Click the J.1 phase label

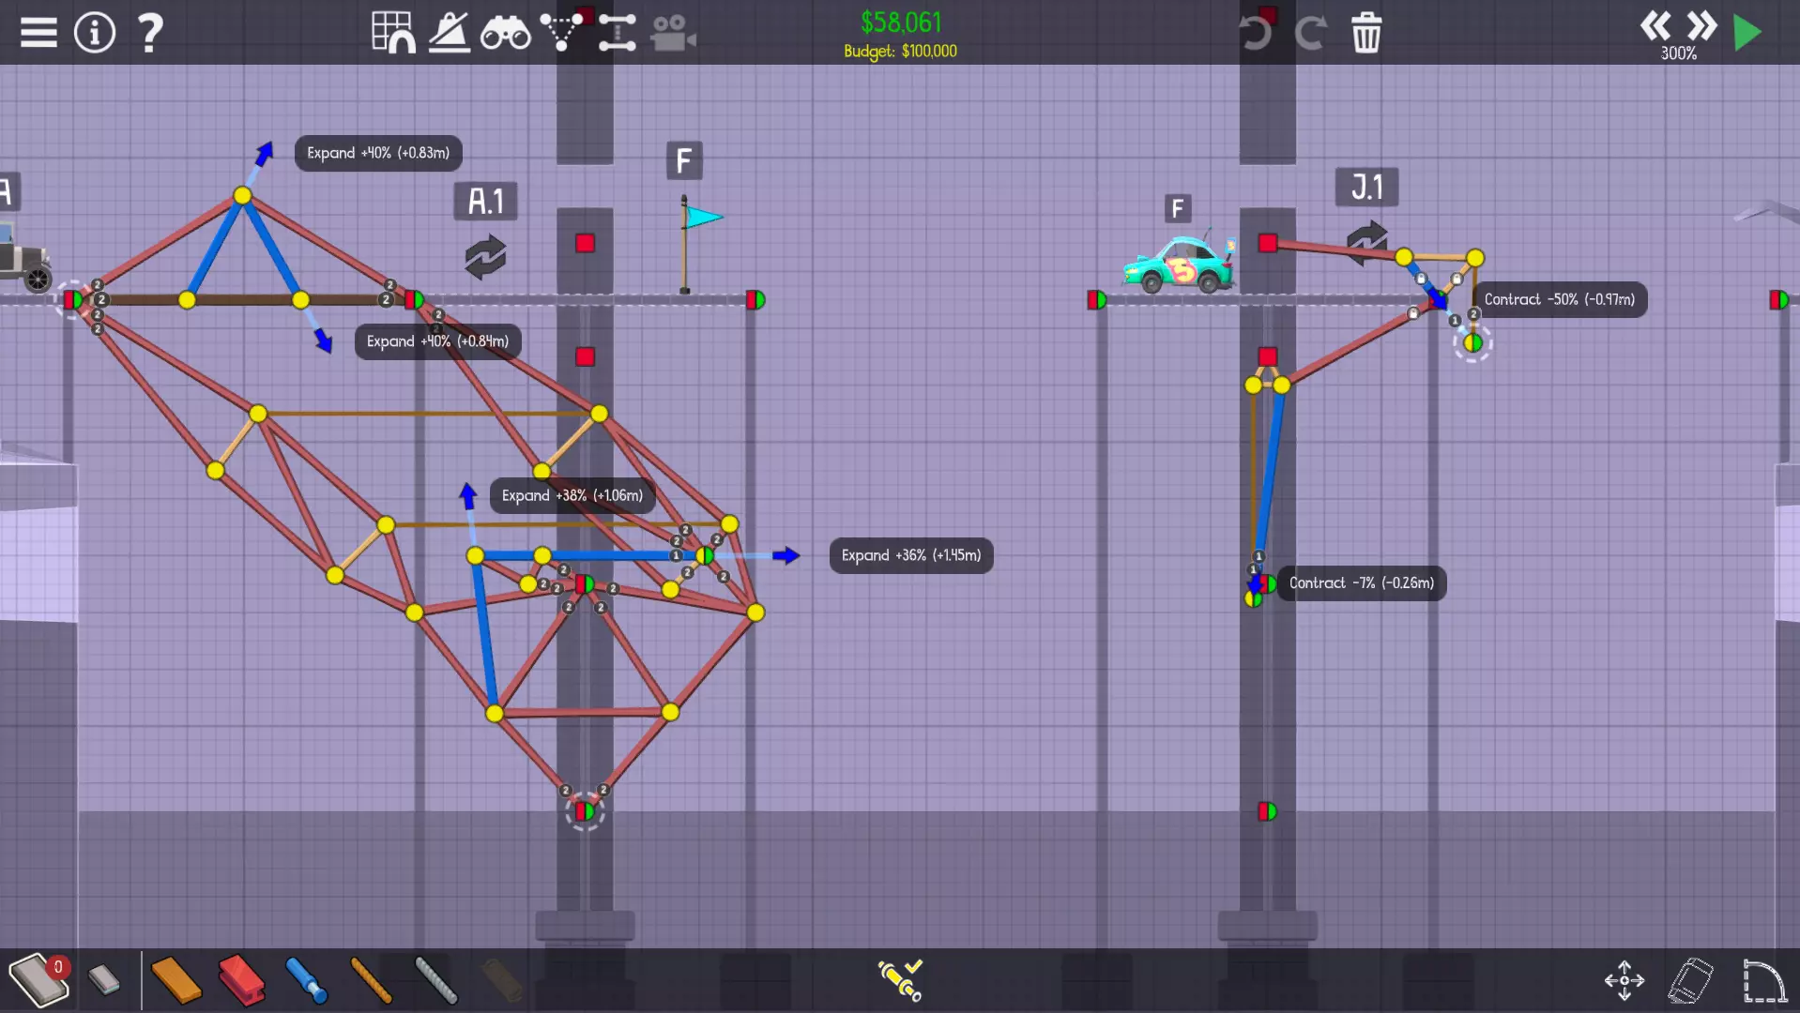click(1366, 188)
